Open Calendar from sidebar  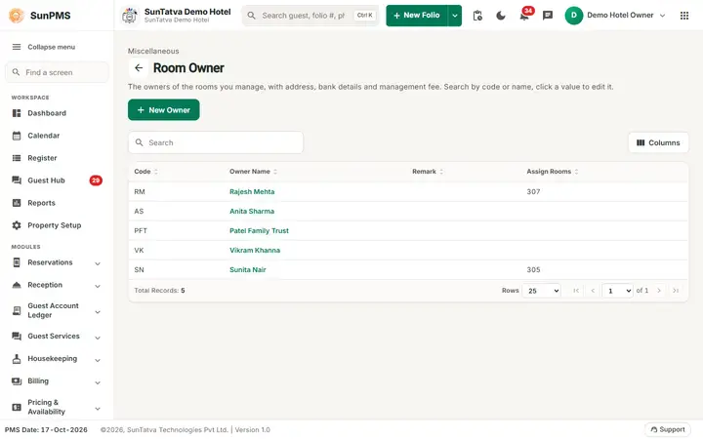[57, 136]
